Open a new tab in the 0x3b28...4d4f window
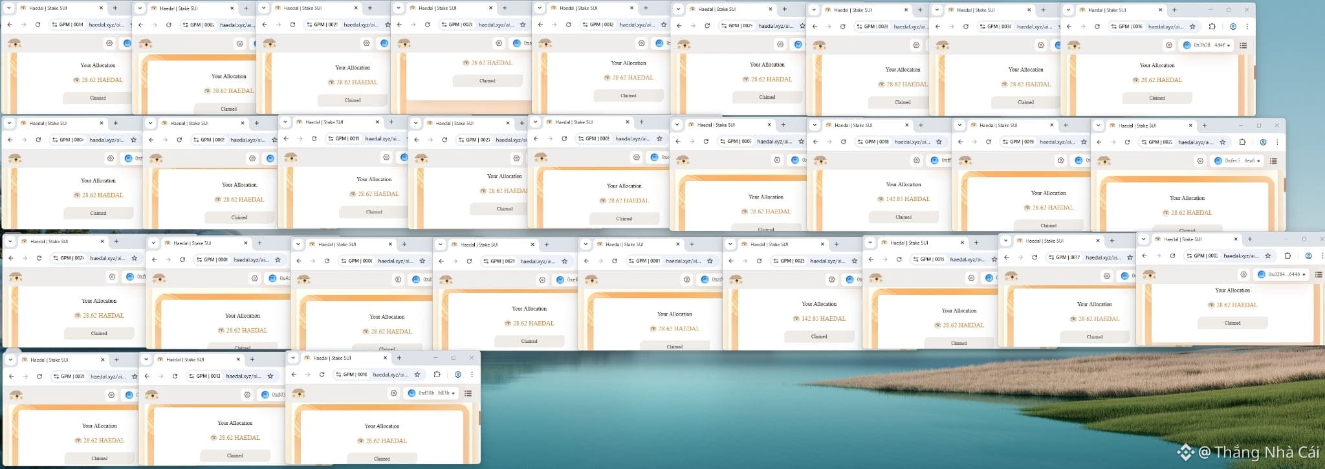Viewport: 1325px width, 469px height. (x=1174, y=10)
